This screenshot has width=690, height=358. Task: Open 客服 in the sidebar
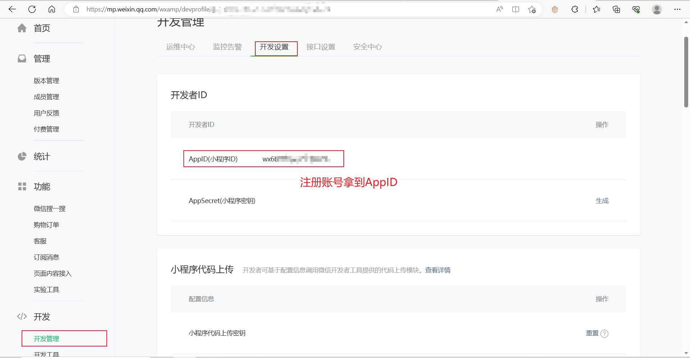click(x=40, y=241)
